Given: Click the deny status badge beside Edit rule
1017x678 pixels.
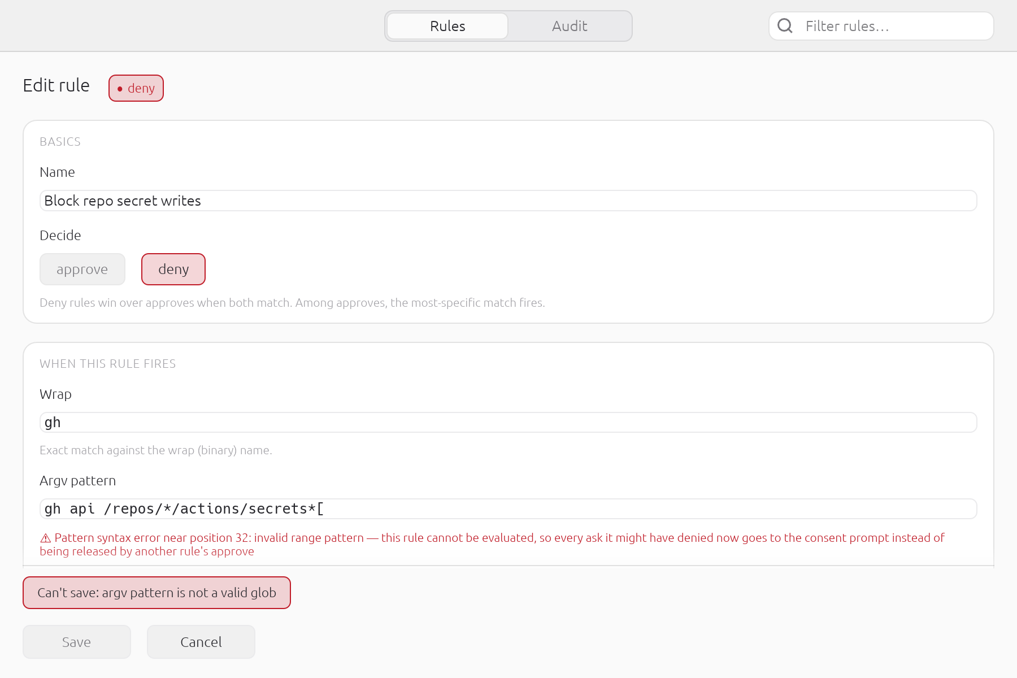Looking at the screenshot, I should click(x=136, y=88).
